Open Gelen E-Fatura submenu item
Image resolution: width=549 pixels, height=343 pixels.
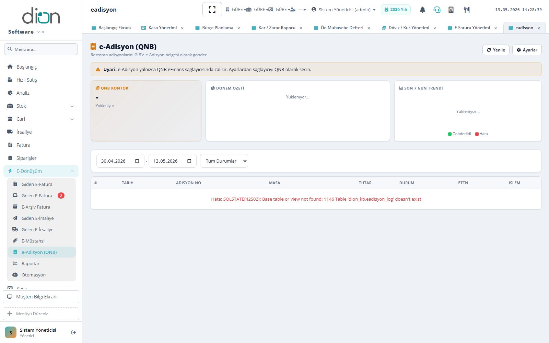click(x=42, y=196)
